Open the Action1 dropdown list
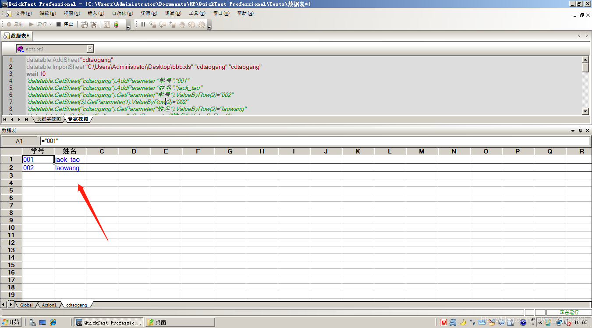The height and width of the screenshot is (328, 592). point(90,49)
